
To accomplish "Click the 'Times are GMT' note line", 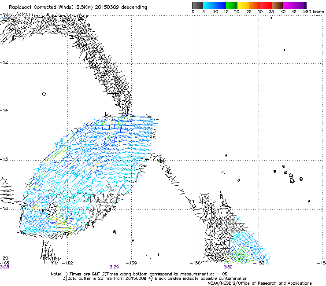I will tap(139, 274).
